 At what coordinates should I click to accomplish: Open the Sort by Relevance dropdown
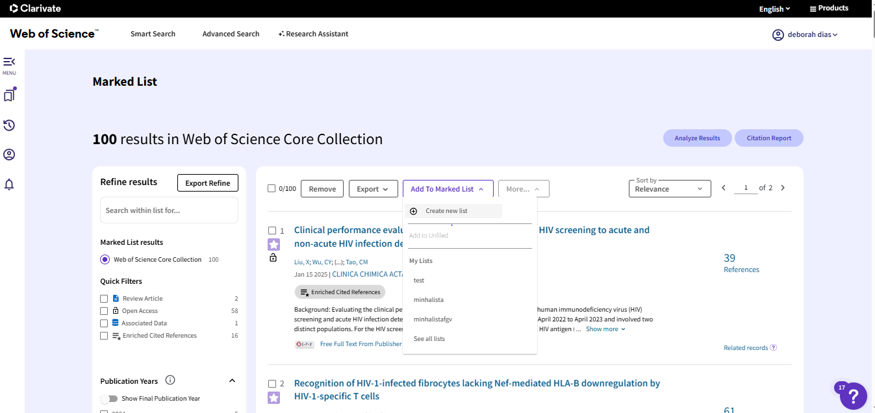[669, 189]
